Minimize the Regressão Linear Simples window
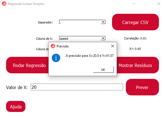This screenshot has width=165, height=118. (134, 4)
